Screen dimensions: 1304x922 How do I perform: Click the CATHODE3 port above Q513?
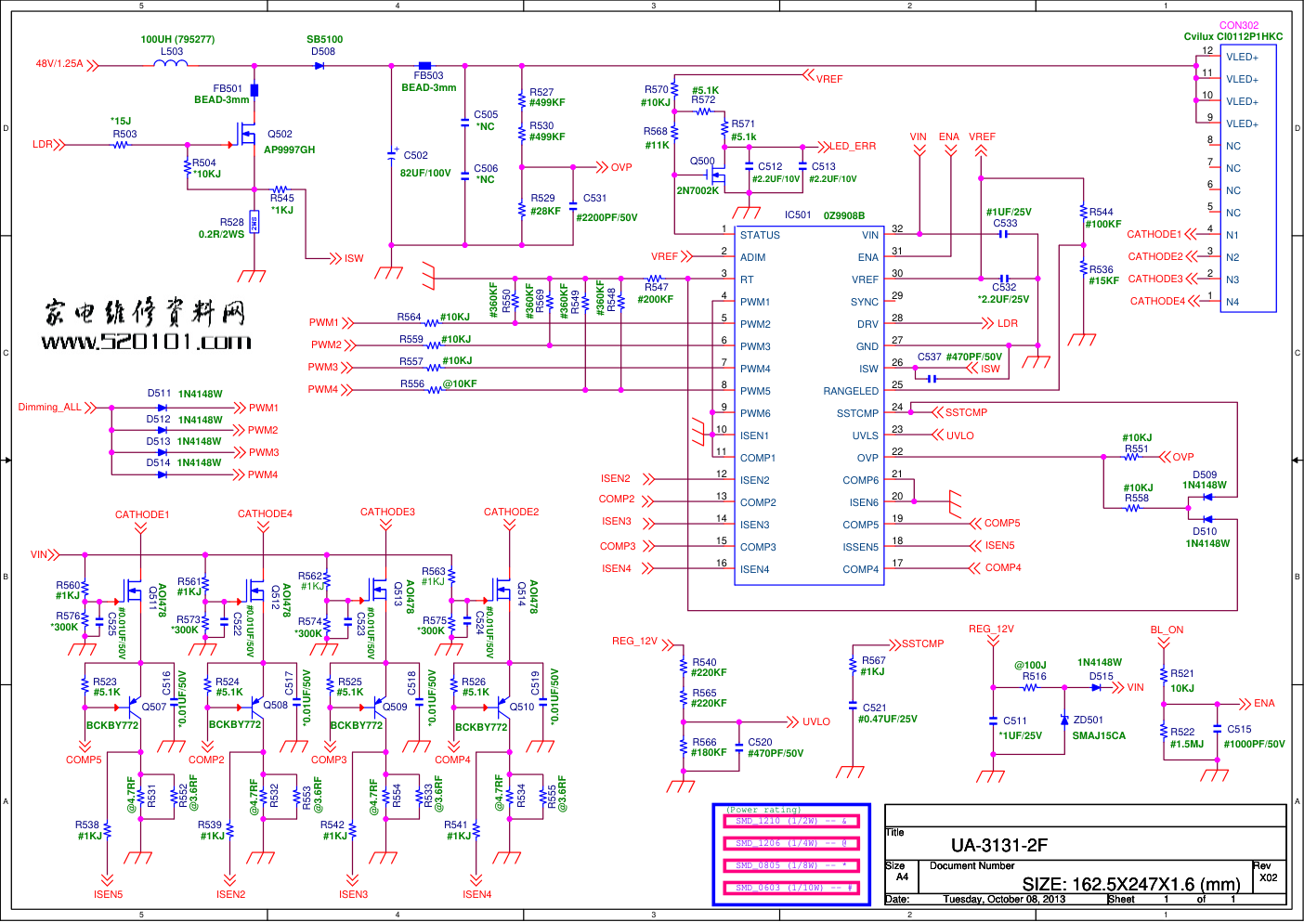387,512
